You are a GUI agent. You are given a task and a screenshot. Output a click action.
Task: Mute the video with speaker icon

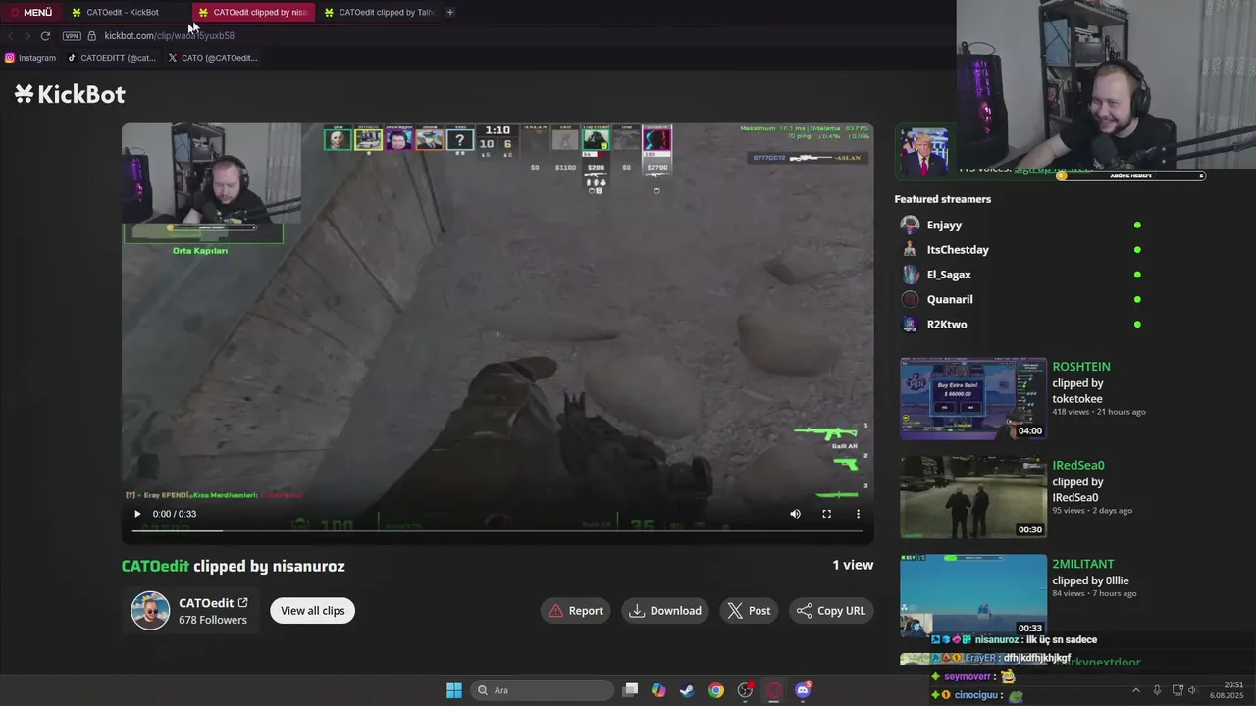click(x=795, y=514)
